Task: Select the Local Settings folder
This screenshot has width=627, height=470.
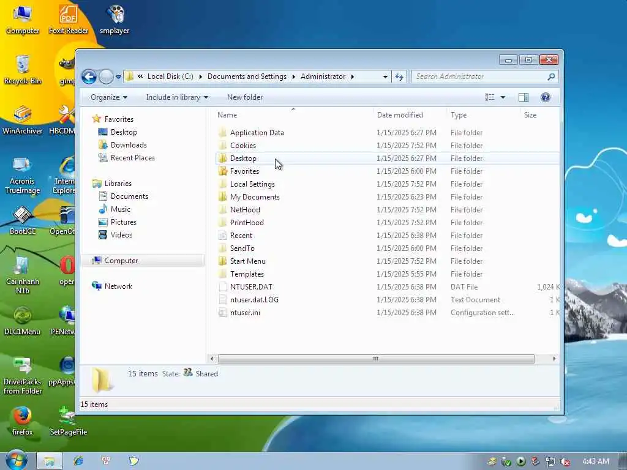Action: pos(252,184)
